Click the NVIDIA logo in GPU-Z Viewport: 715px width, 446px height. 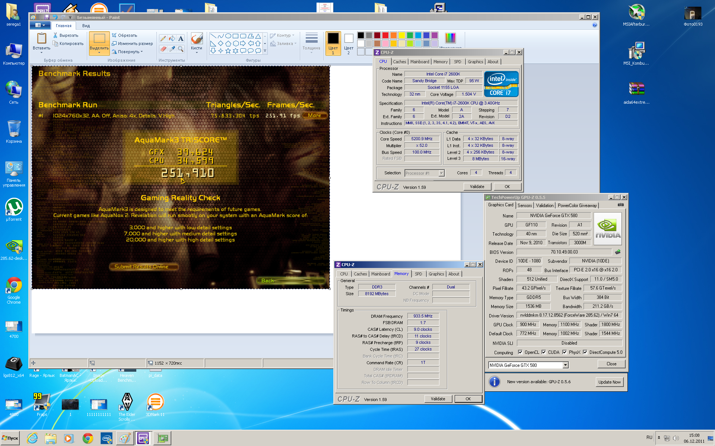tap(608, 229)
